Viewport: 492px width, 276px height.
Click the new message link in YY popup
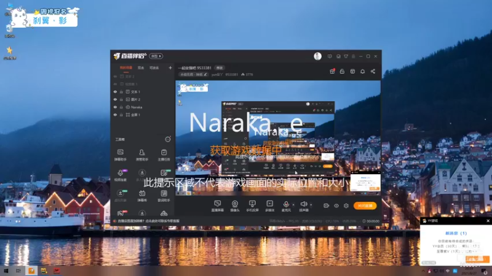point(456,233)
